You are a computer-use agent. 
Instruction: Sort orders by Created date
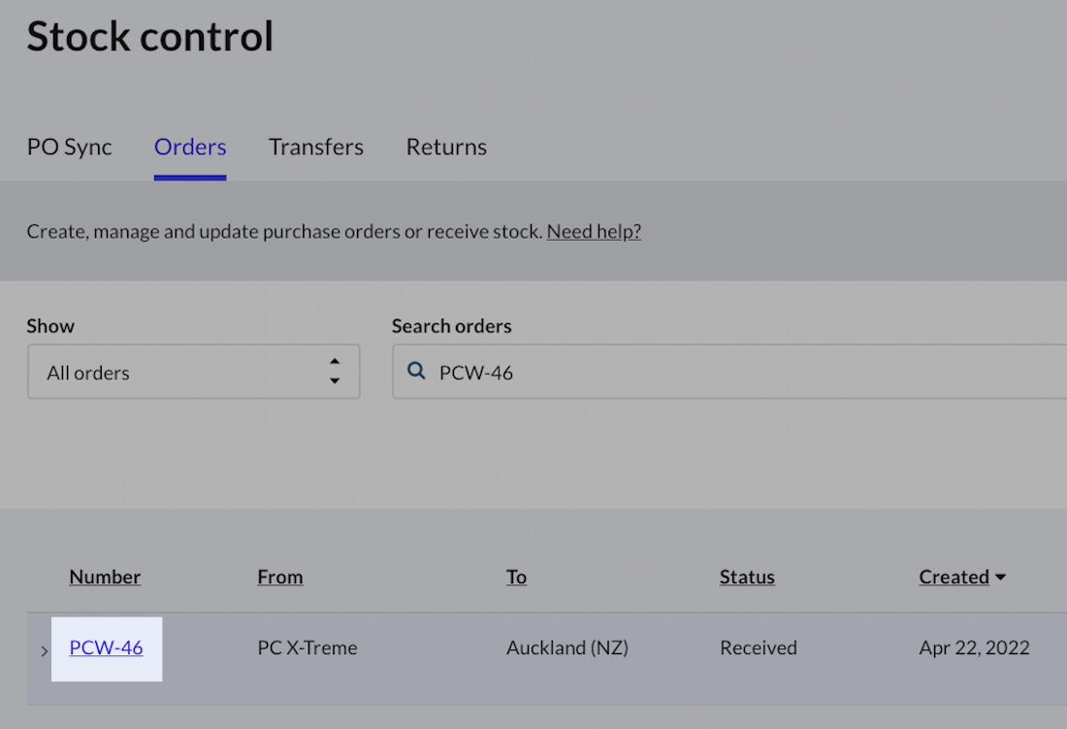[x=954, y=577]
